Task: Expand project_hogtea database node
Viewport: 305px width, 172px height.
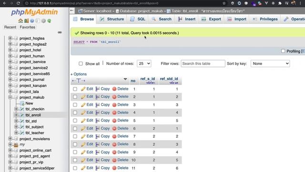Action: point(10,38)
